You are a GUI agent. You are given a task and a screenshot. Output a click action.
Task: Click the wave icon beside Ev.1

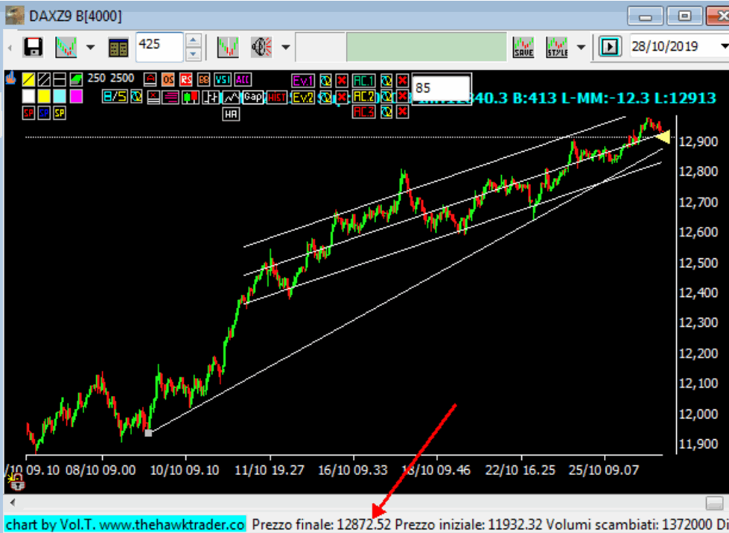point(326,80)
